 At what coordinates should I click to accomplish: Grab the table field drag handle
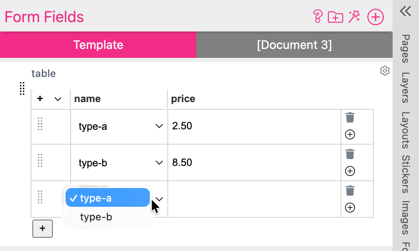point(22,88)
